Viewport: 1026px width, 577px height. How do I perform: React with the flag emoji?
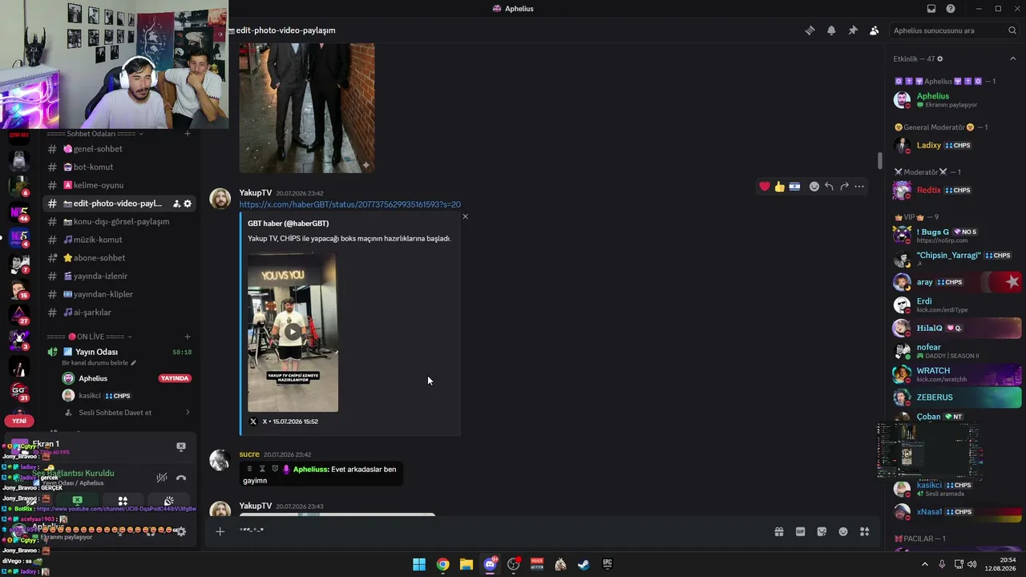[794, 187]
